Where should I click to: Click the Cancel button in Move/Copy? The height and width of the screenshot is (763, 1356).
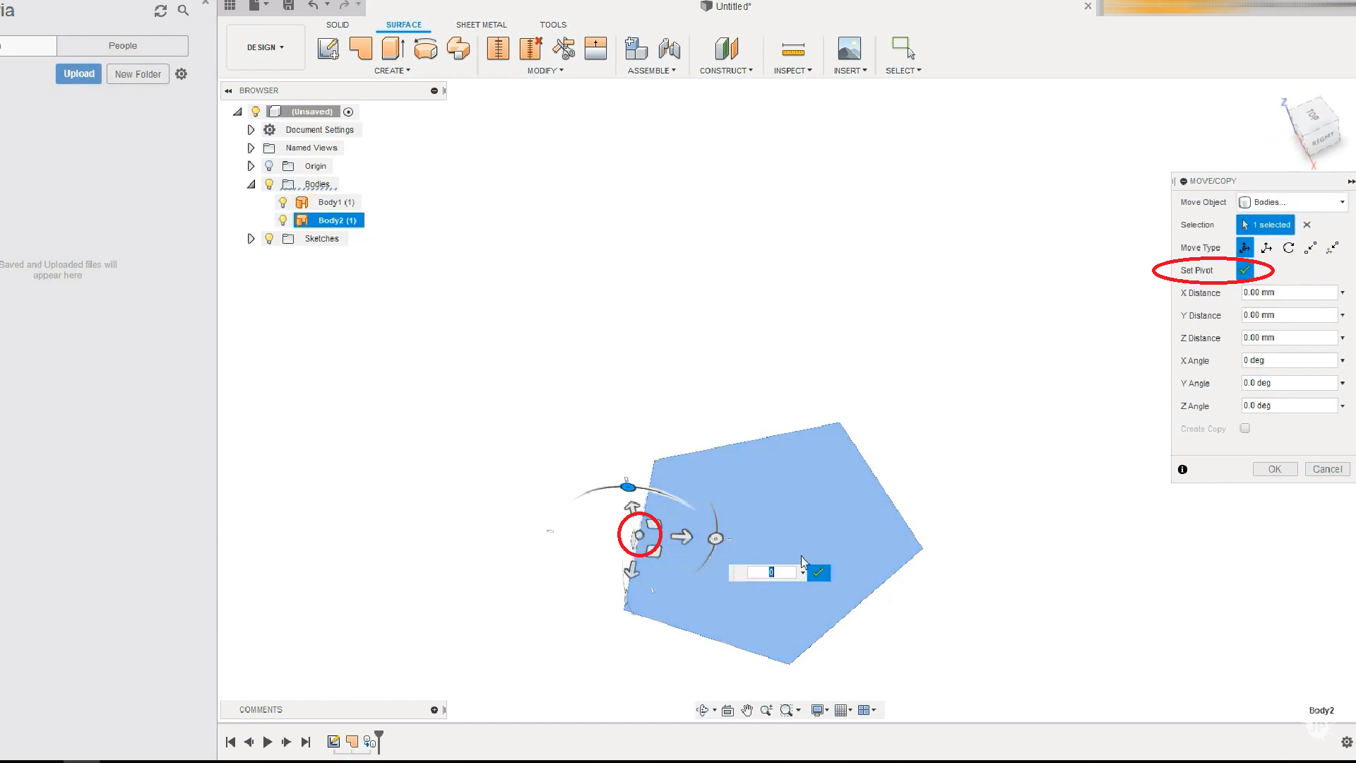tap(1327, 469)
